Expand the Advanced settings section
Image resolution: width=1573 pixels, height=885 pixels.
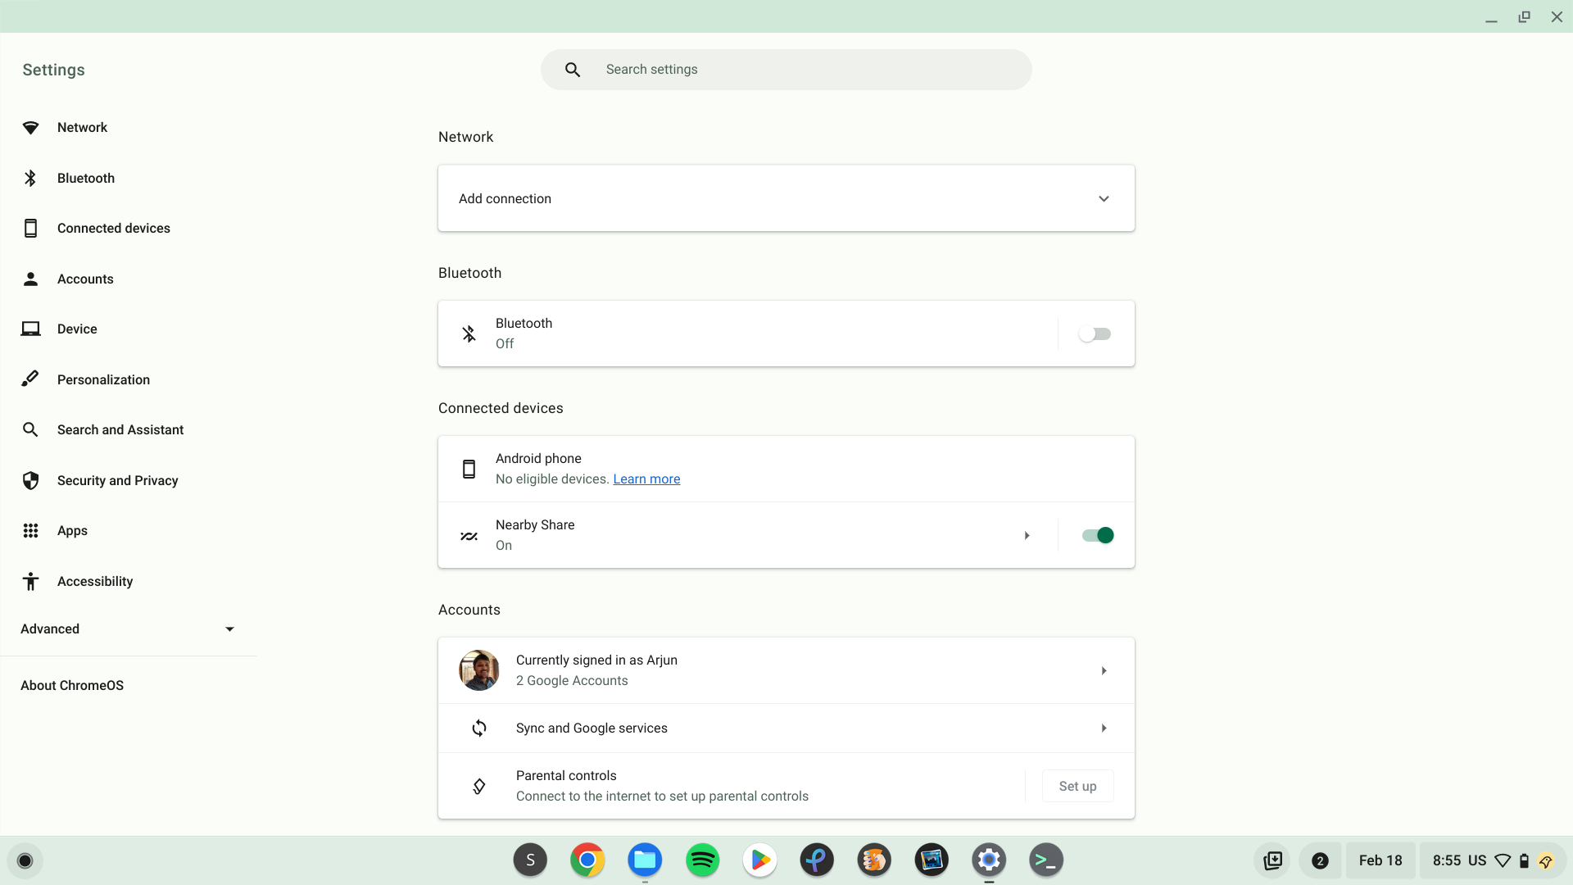[127, 629]
